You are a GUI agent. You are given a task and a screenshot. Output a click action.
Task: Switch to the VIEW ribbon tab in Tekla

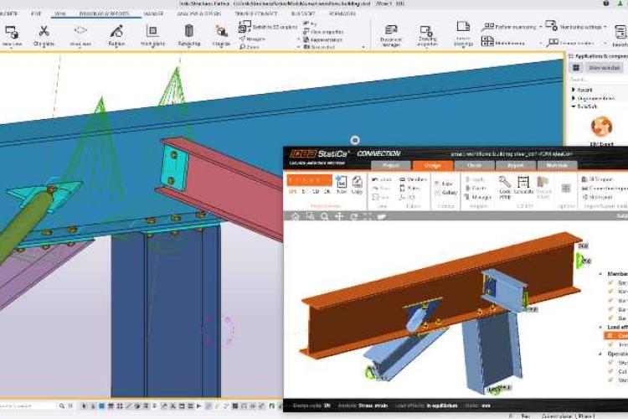click(59, 13)
